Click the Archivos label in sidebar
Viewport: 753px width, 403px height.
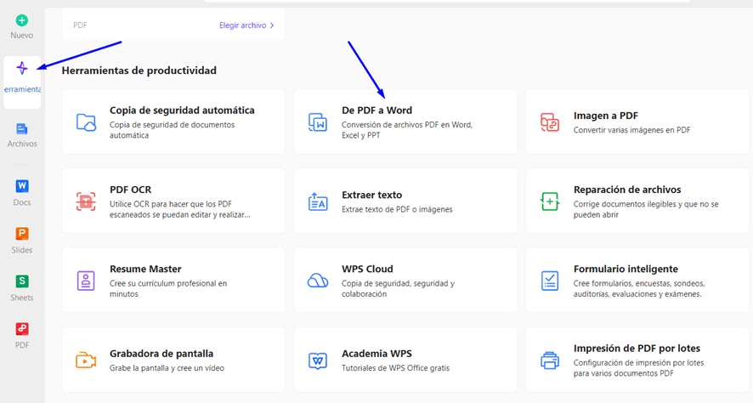22,144
